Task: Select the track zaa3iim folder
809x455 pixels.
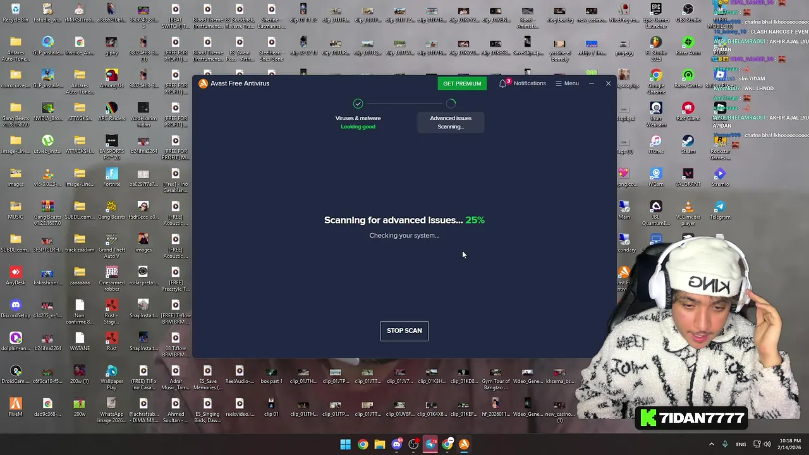Action: (80, 243)
